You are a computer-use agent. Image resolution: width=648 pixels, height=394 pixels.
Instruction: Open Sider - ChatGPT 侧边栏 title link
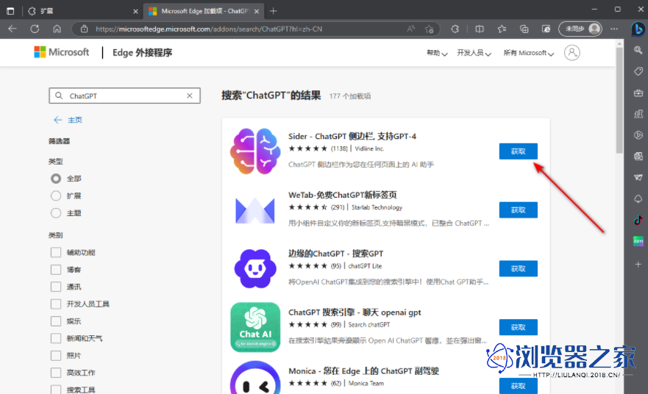pos(352,136)
